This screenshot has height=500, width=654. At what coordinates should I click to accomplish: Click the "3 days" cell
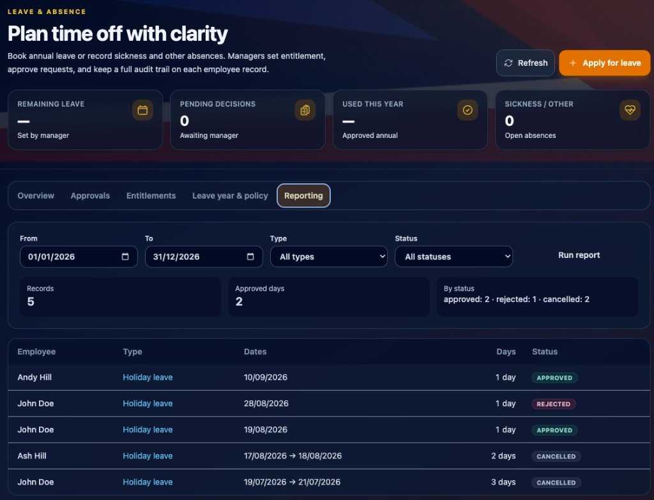(x=503, y=482)
